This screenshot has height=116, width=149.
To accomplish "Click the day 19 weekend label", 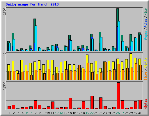I will coord(87,113).
